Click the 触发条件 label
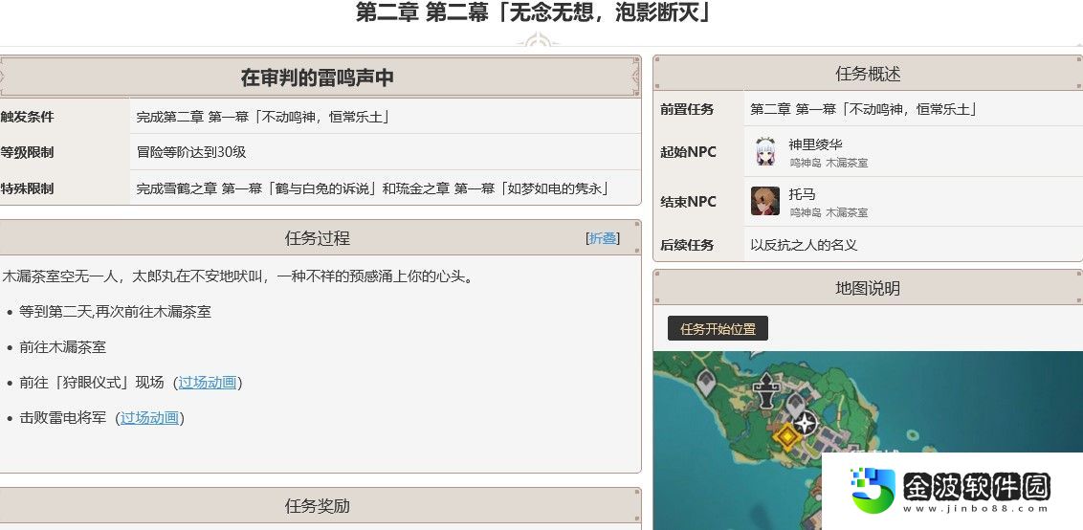Image resolution: width=1083 pixels, height=530 pixels. (x=27, y=117)
